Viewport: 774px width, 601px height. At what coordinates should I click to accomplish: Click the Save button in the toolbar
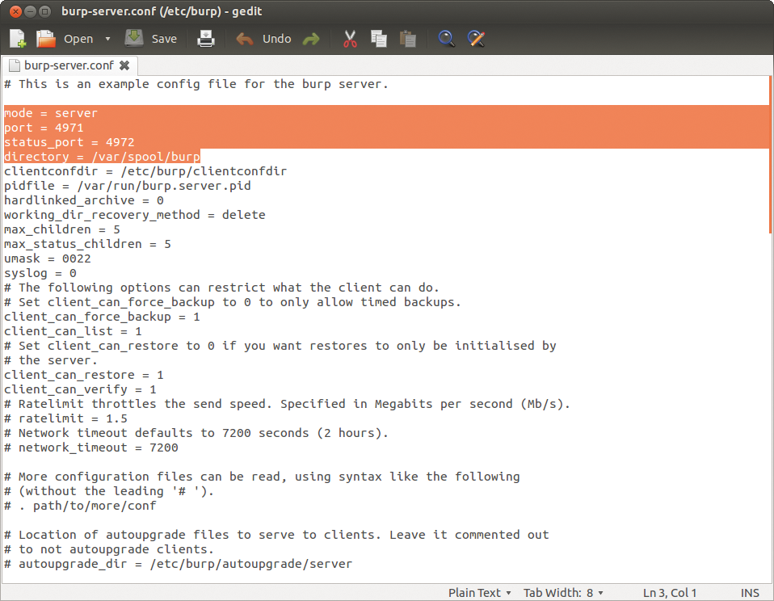click(151, 39)
